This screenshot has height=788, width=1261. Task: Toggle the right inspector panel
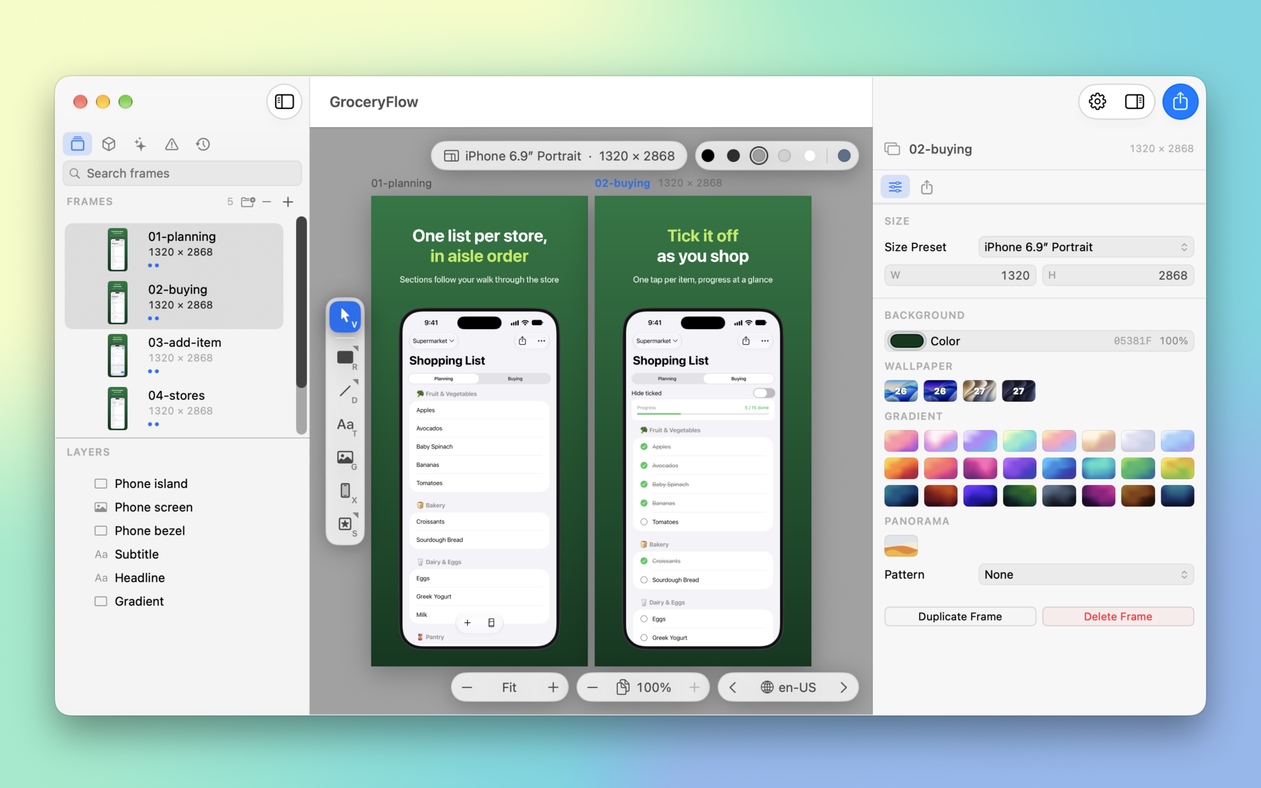coord(1134,101)
